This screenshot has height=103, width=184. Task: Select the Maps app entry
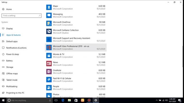pyautogui.click(x=76, y=7)
